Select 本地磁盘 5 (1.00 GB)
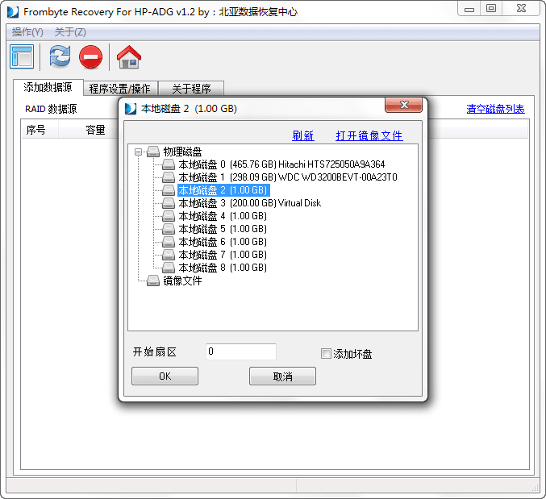This screenshot has height=499, width=546. (x=223, y=229)
